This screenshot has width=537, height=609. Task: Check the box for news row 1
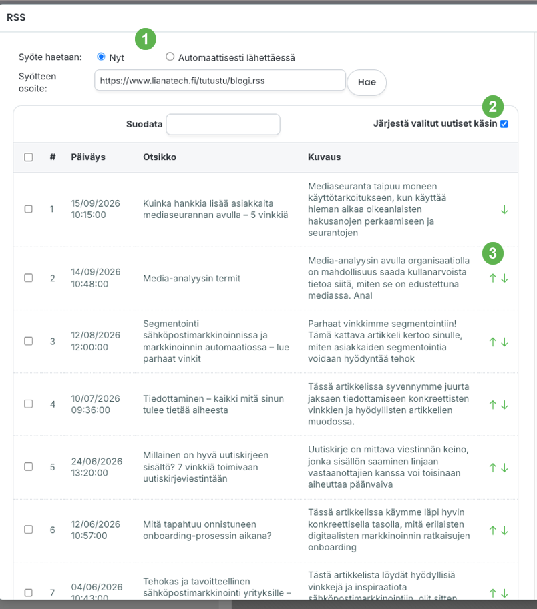tap(28, 209)
